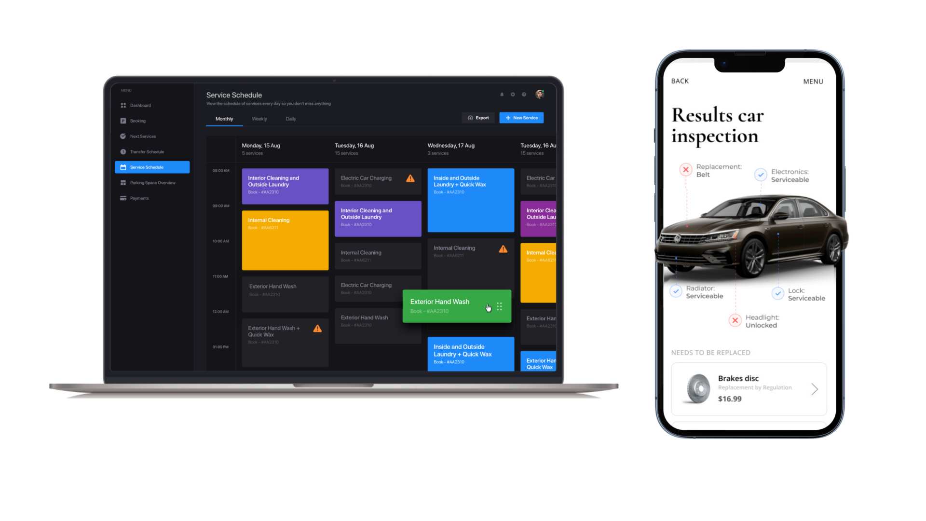
Task: Toggle the checkmark on Radiator Serviceable
Action: point(675,291)
